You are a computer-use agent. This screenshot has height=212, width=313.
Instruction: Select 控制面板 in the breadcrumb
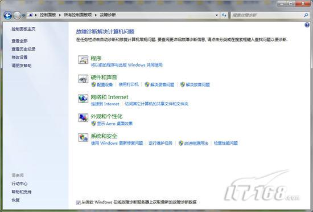(48, 15)
